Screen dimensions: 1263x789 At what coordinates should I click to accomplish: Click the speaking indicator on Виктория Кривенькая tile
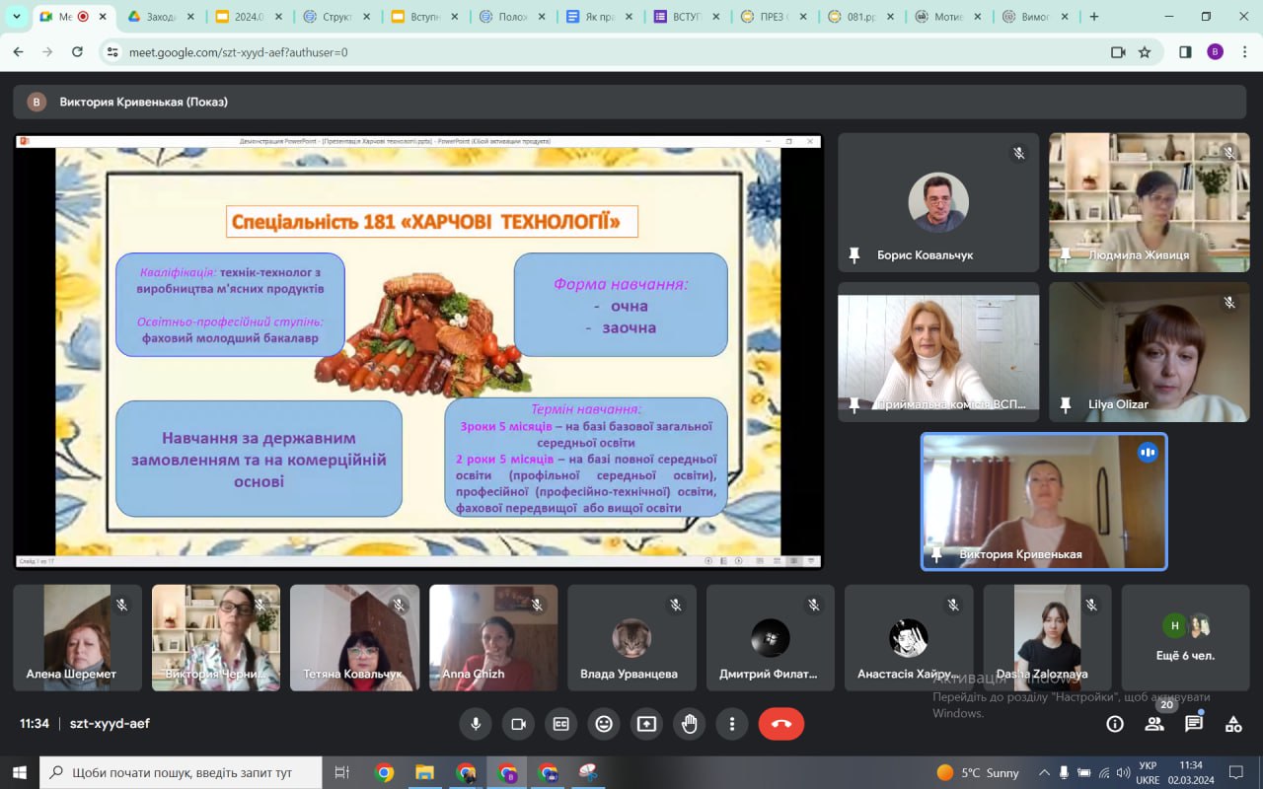[1147, 453]
